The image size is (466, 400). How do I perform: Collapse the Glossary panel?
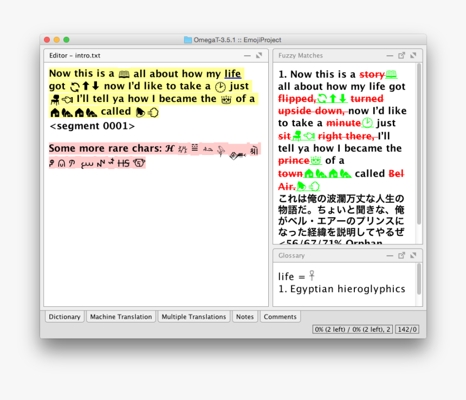(x=390, y=255)
